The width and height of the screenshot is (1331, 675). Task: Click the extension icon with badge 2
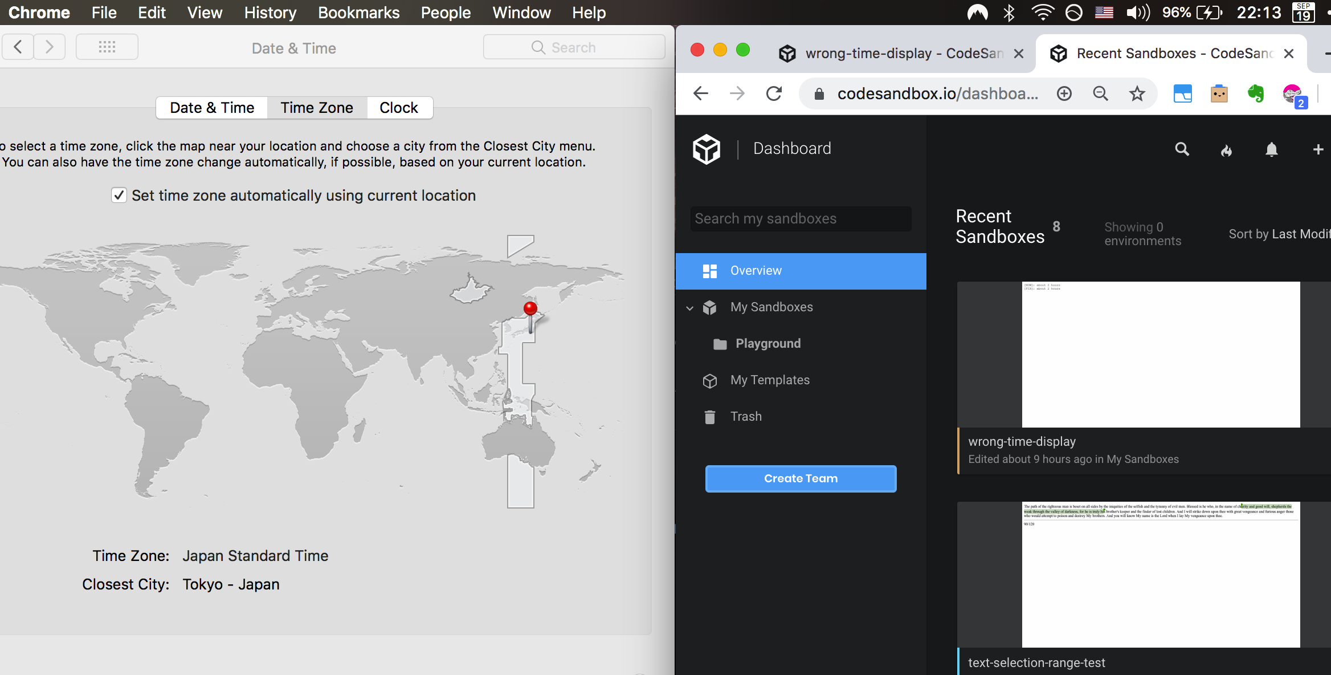pyautogui.click(x=1293, y=95)
